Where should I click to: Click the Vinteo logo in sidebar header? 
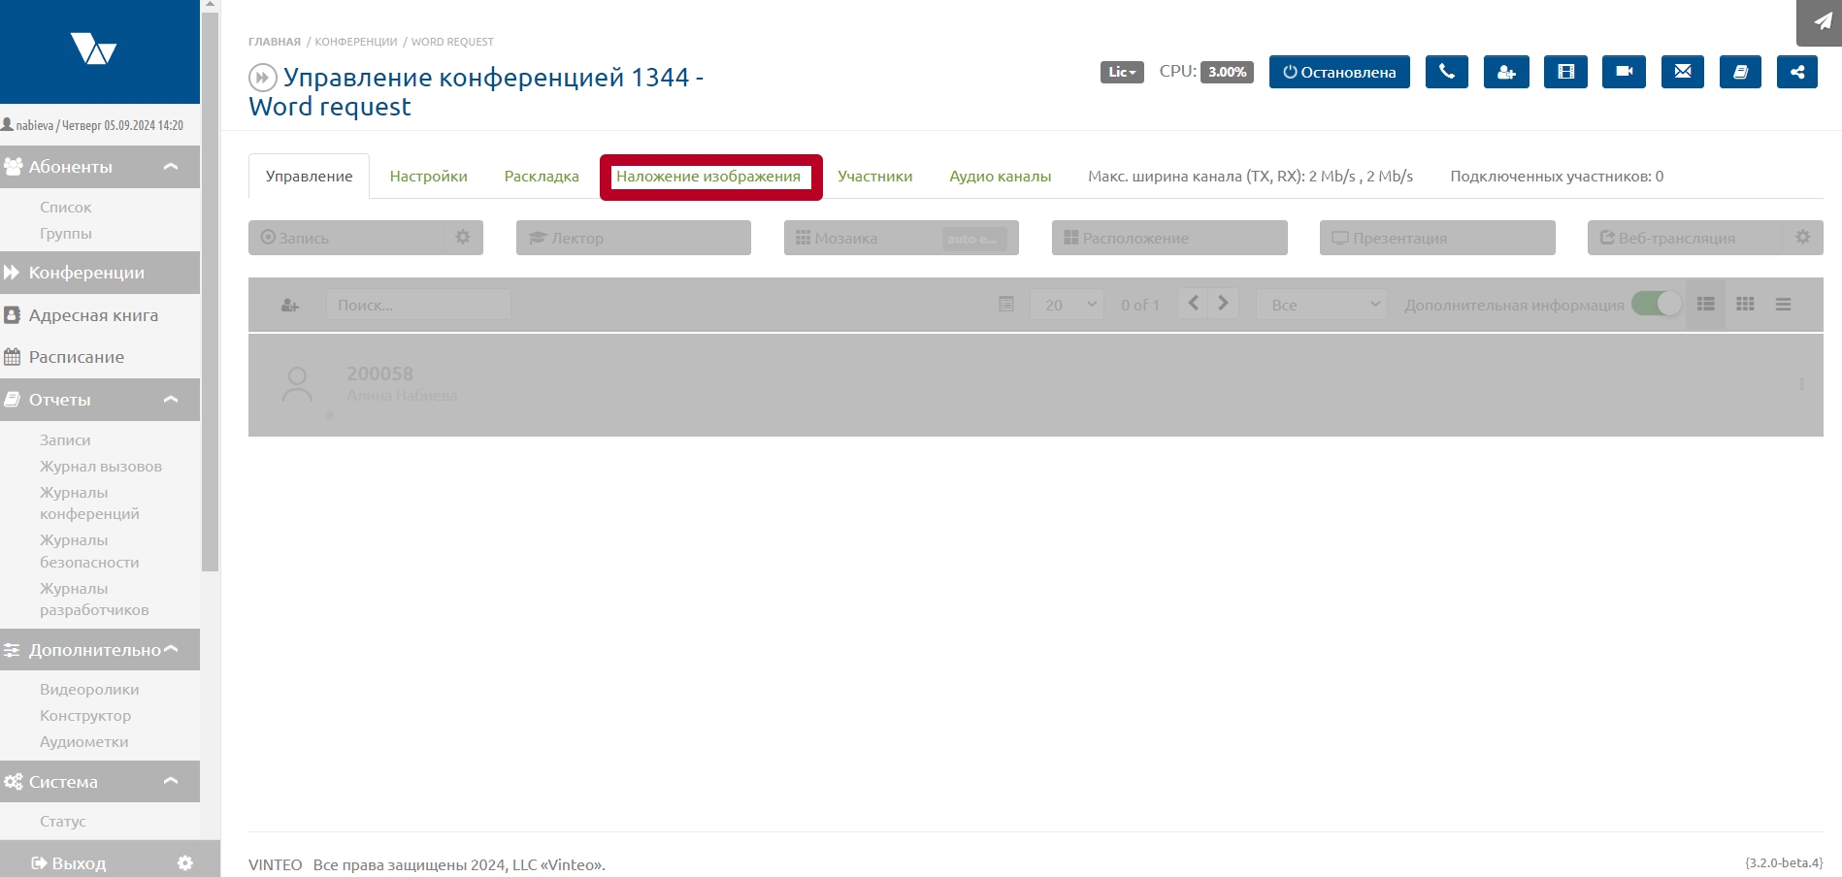(94, 48)
